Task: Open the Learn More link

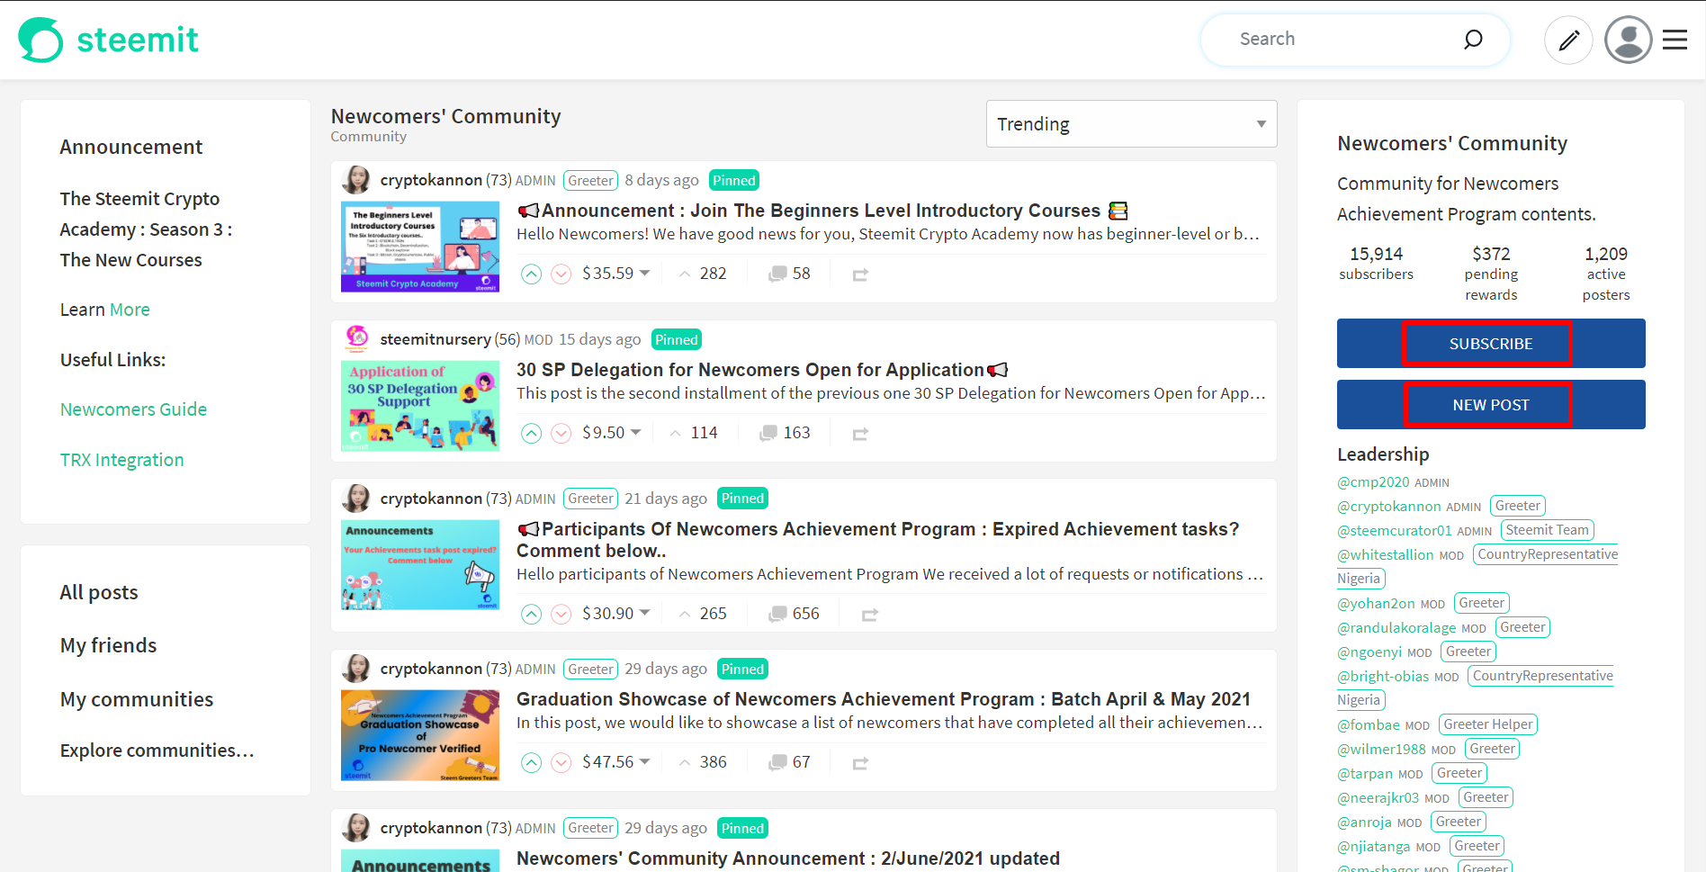Action: tap(130, 310)
